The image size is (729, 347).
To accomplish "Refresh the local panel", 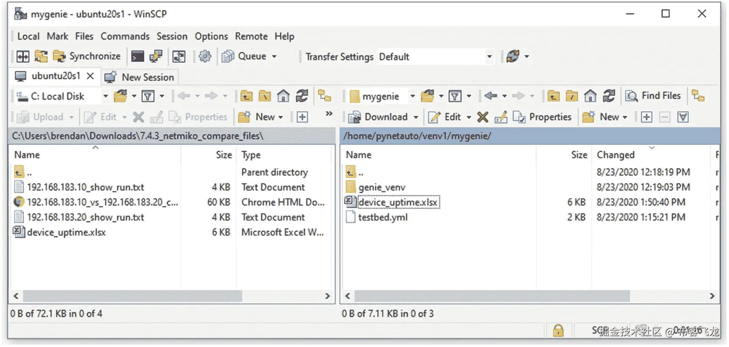I will point(302,96).
